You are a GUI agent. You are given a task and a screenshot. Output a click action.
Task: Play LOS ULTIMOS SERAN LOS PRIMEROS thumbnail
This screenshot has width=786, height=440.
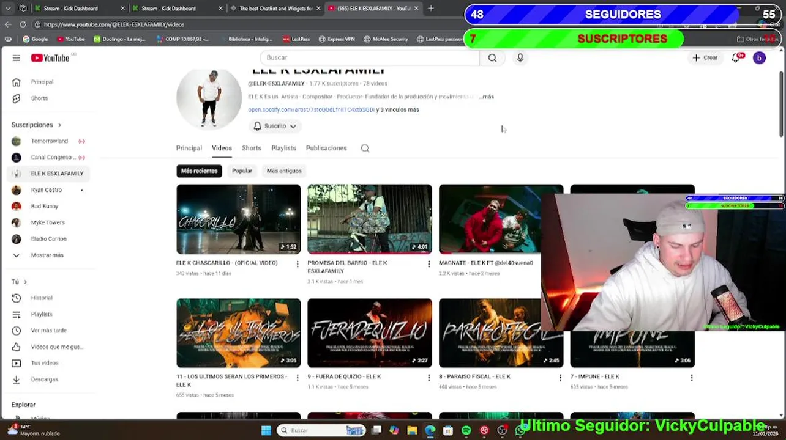click(x=239, y=332)
